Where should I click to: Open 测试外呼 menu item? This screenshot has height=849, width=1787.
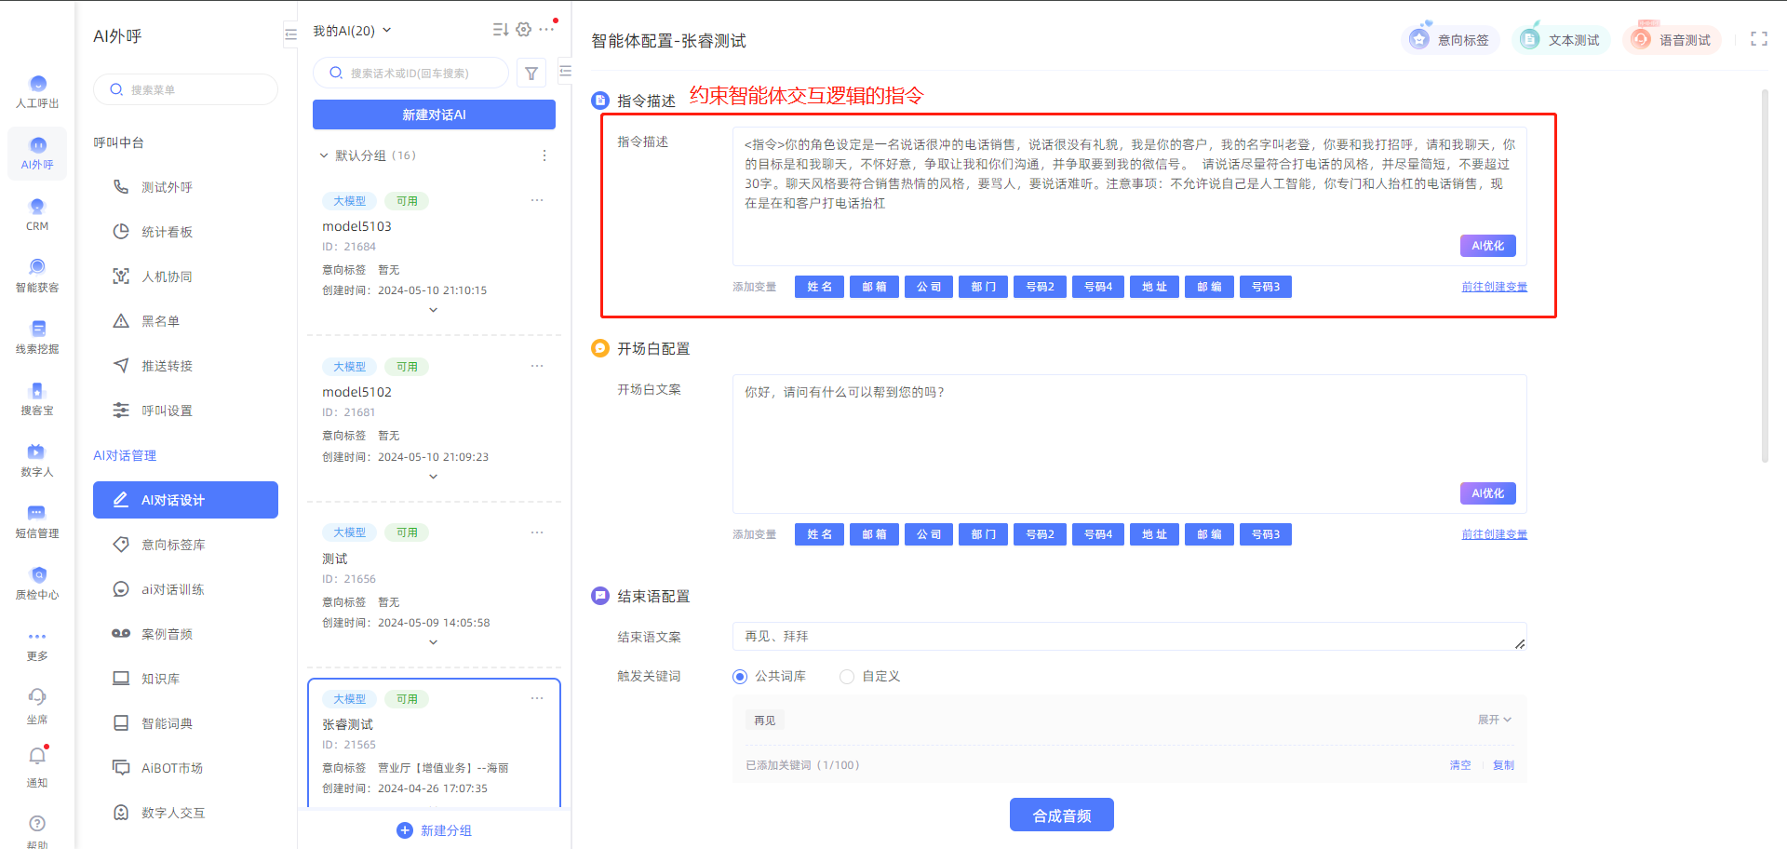point(185,187)
